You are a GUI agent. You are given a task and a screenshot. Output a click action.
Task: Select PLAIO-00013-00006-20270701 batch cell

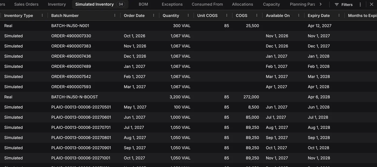(x=81, y=128)
